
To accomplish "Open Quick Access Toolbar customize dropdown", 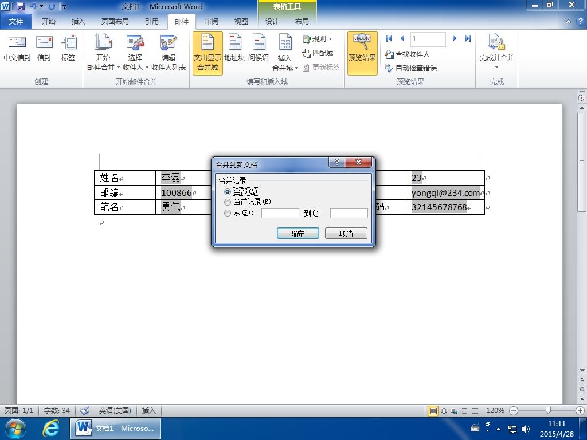I will click(64, 6).
